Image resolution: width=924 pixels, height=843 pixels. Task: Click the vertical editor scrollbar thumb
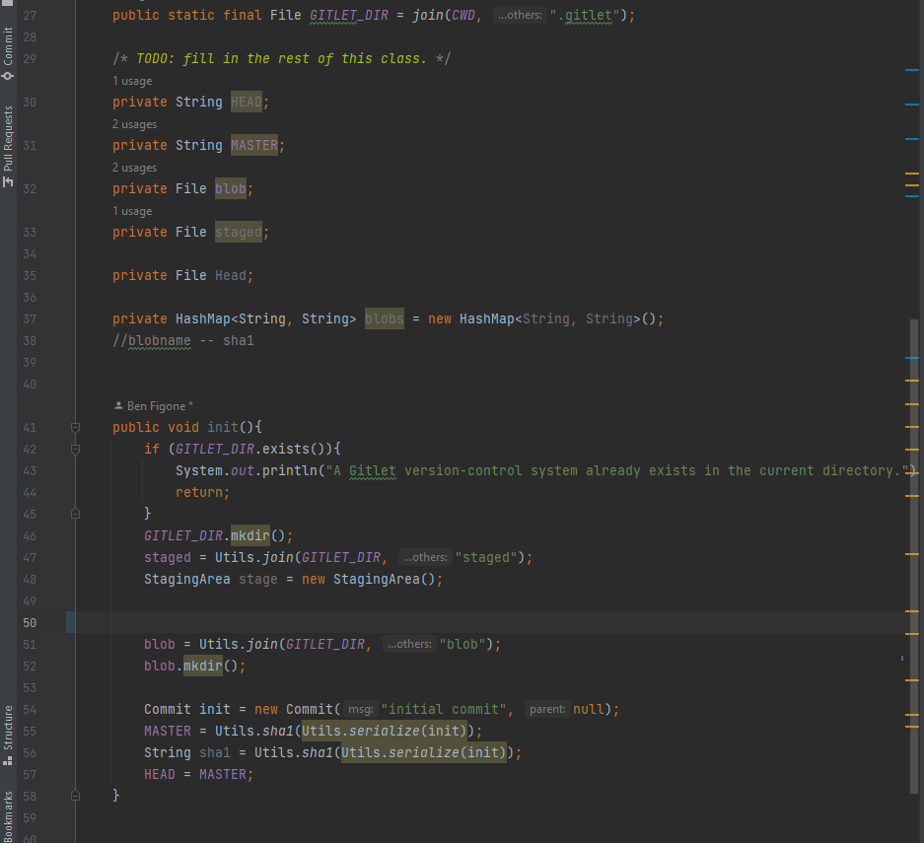[913, 552]
